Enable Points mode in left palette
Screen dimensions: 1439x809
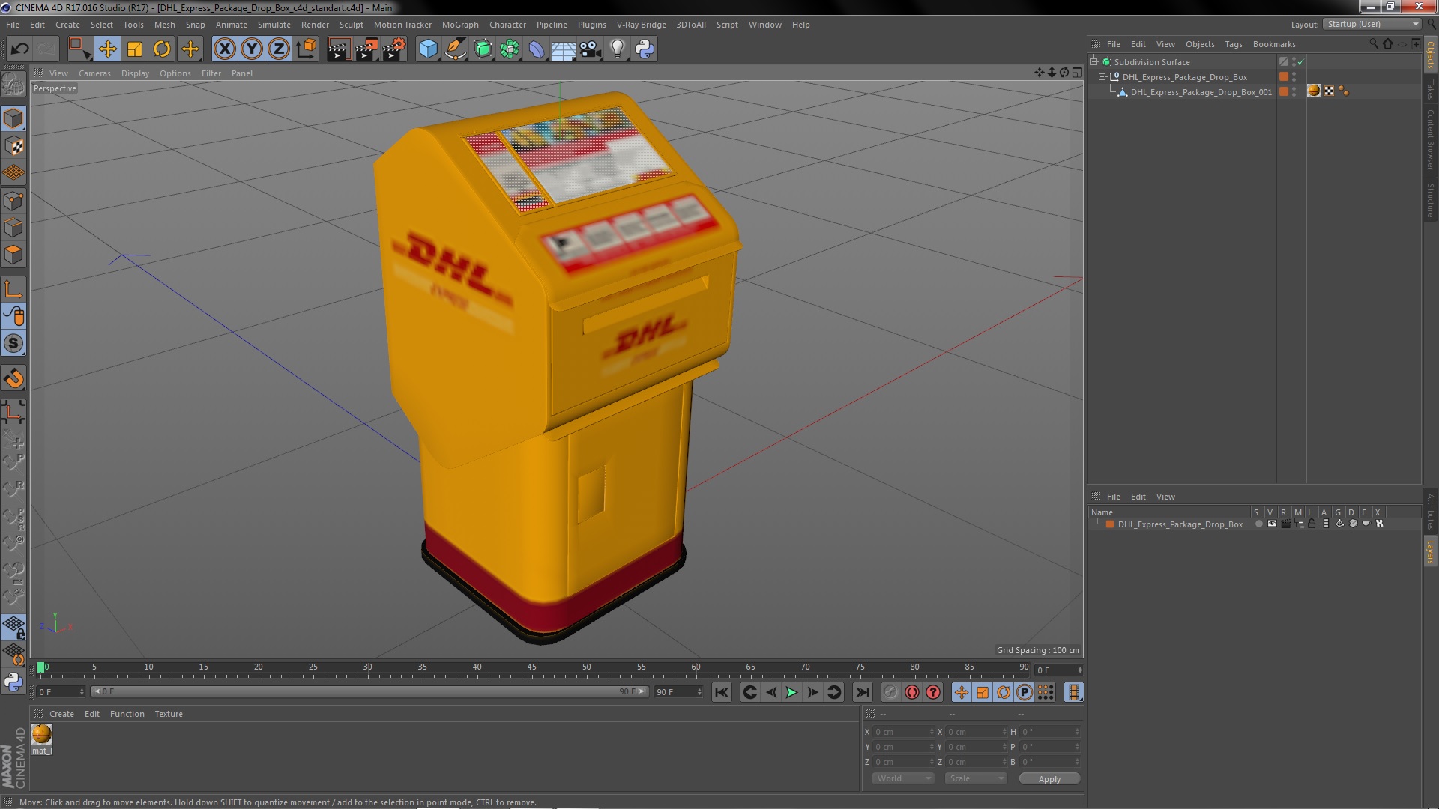13,201
